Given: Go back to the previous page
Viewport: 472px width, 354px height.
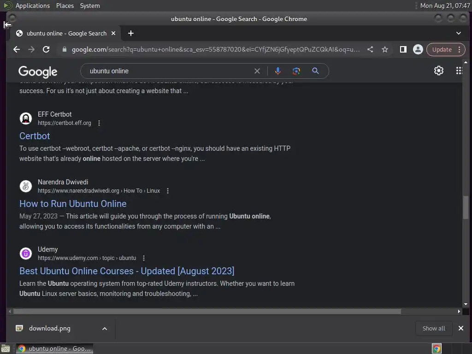Looking at the screenshot, I should tap(17, 49).
